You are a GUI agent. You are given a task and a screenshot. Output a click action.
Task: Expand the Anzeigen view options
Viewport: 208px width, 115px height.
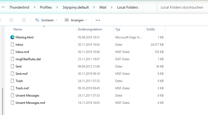[x=76, y=20]
